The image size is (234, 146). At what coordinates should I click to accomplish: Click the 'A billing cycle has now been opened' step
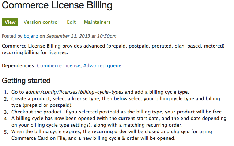coord(119,121)
